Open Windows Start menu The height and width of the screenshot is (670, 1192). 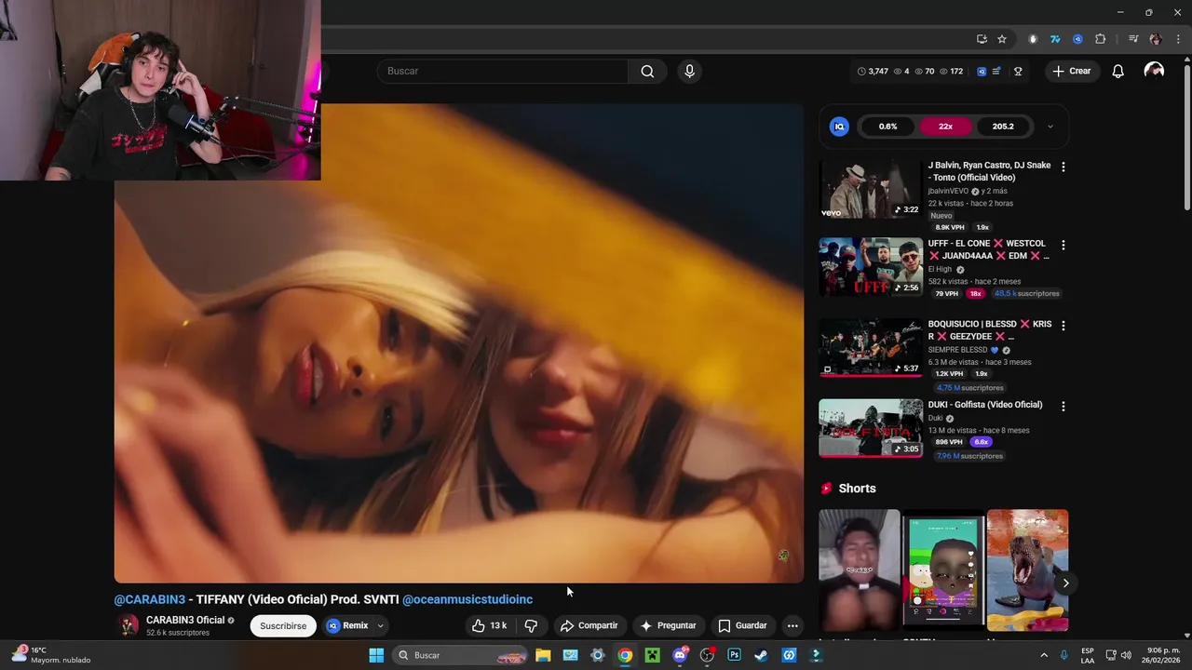pyautogui.click(x=376, y=655)
